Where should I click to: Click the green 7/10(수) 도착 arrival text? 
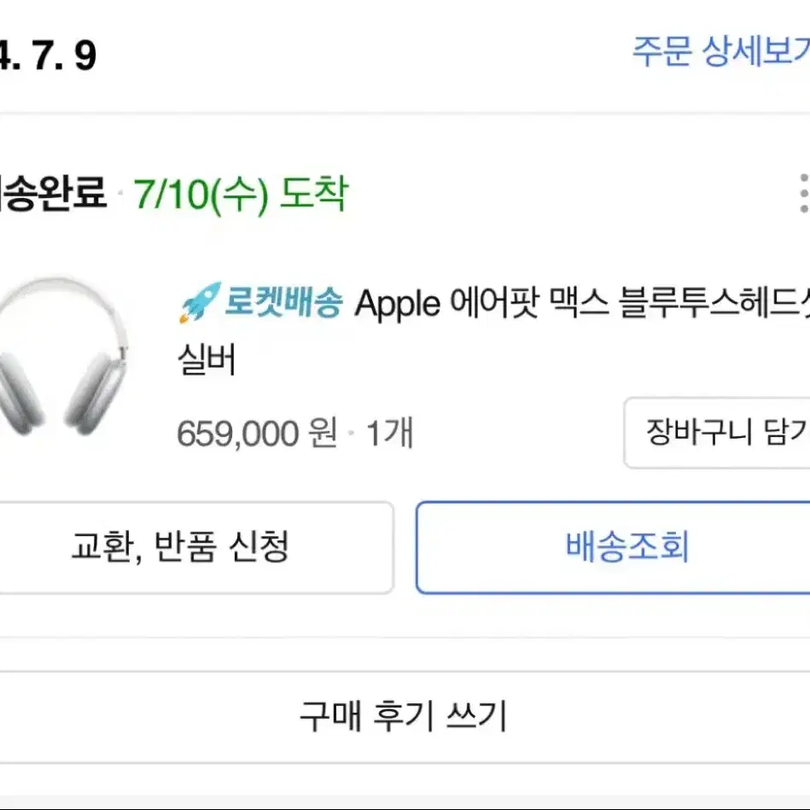click(x=242, y=195)
